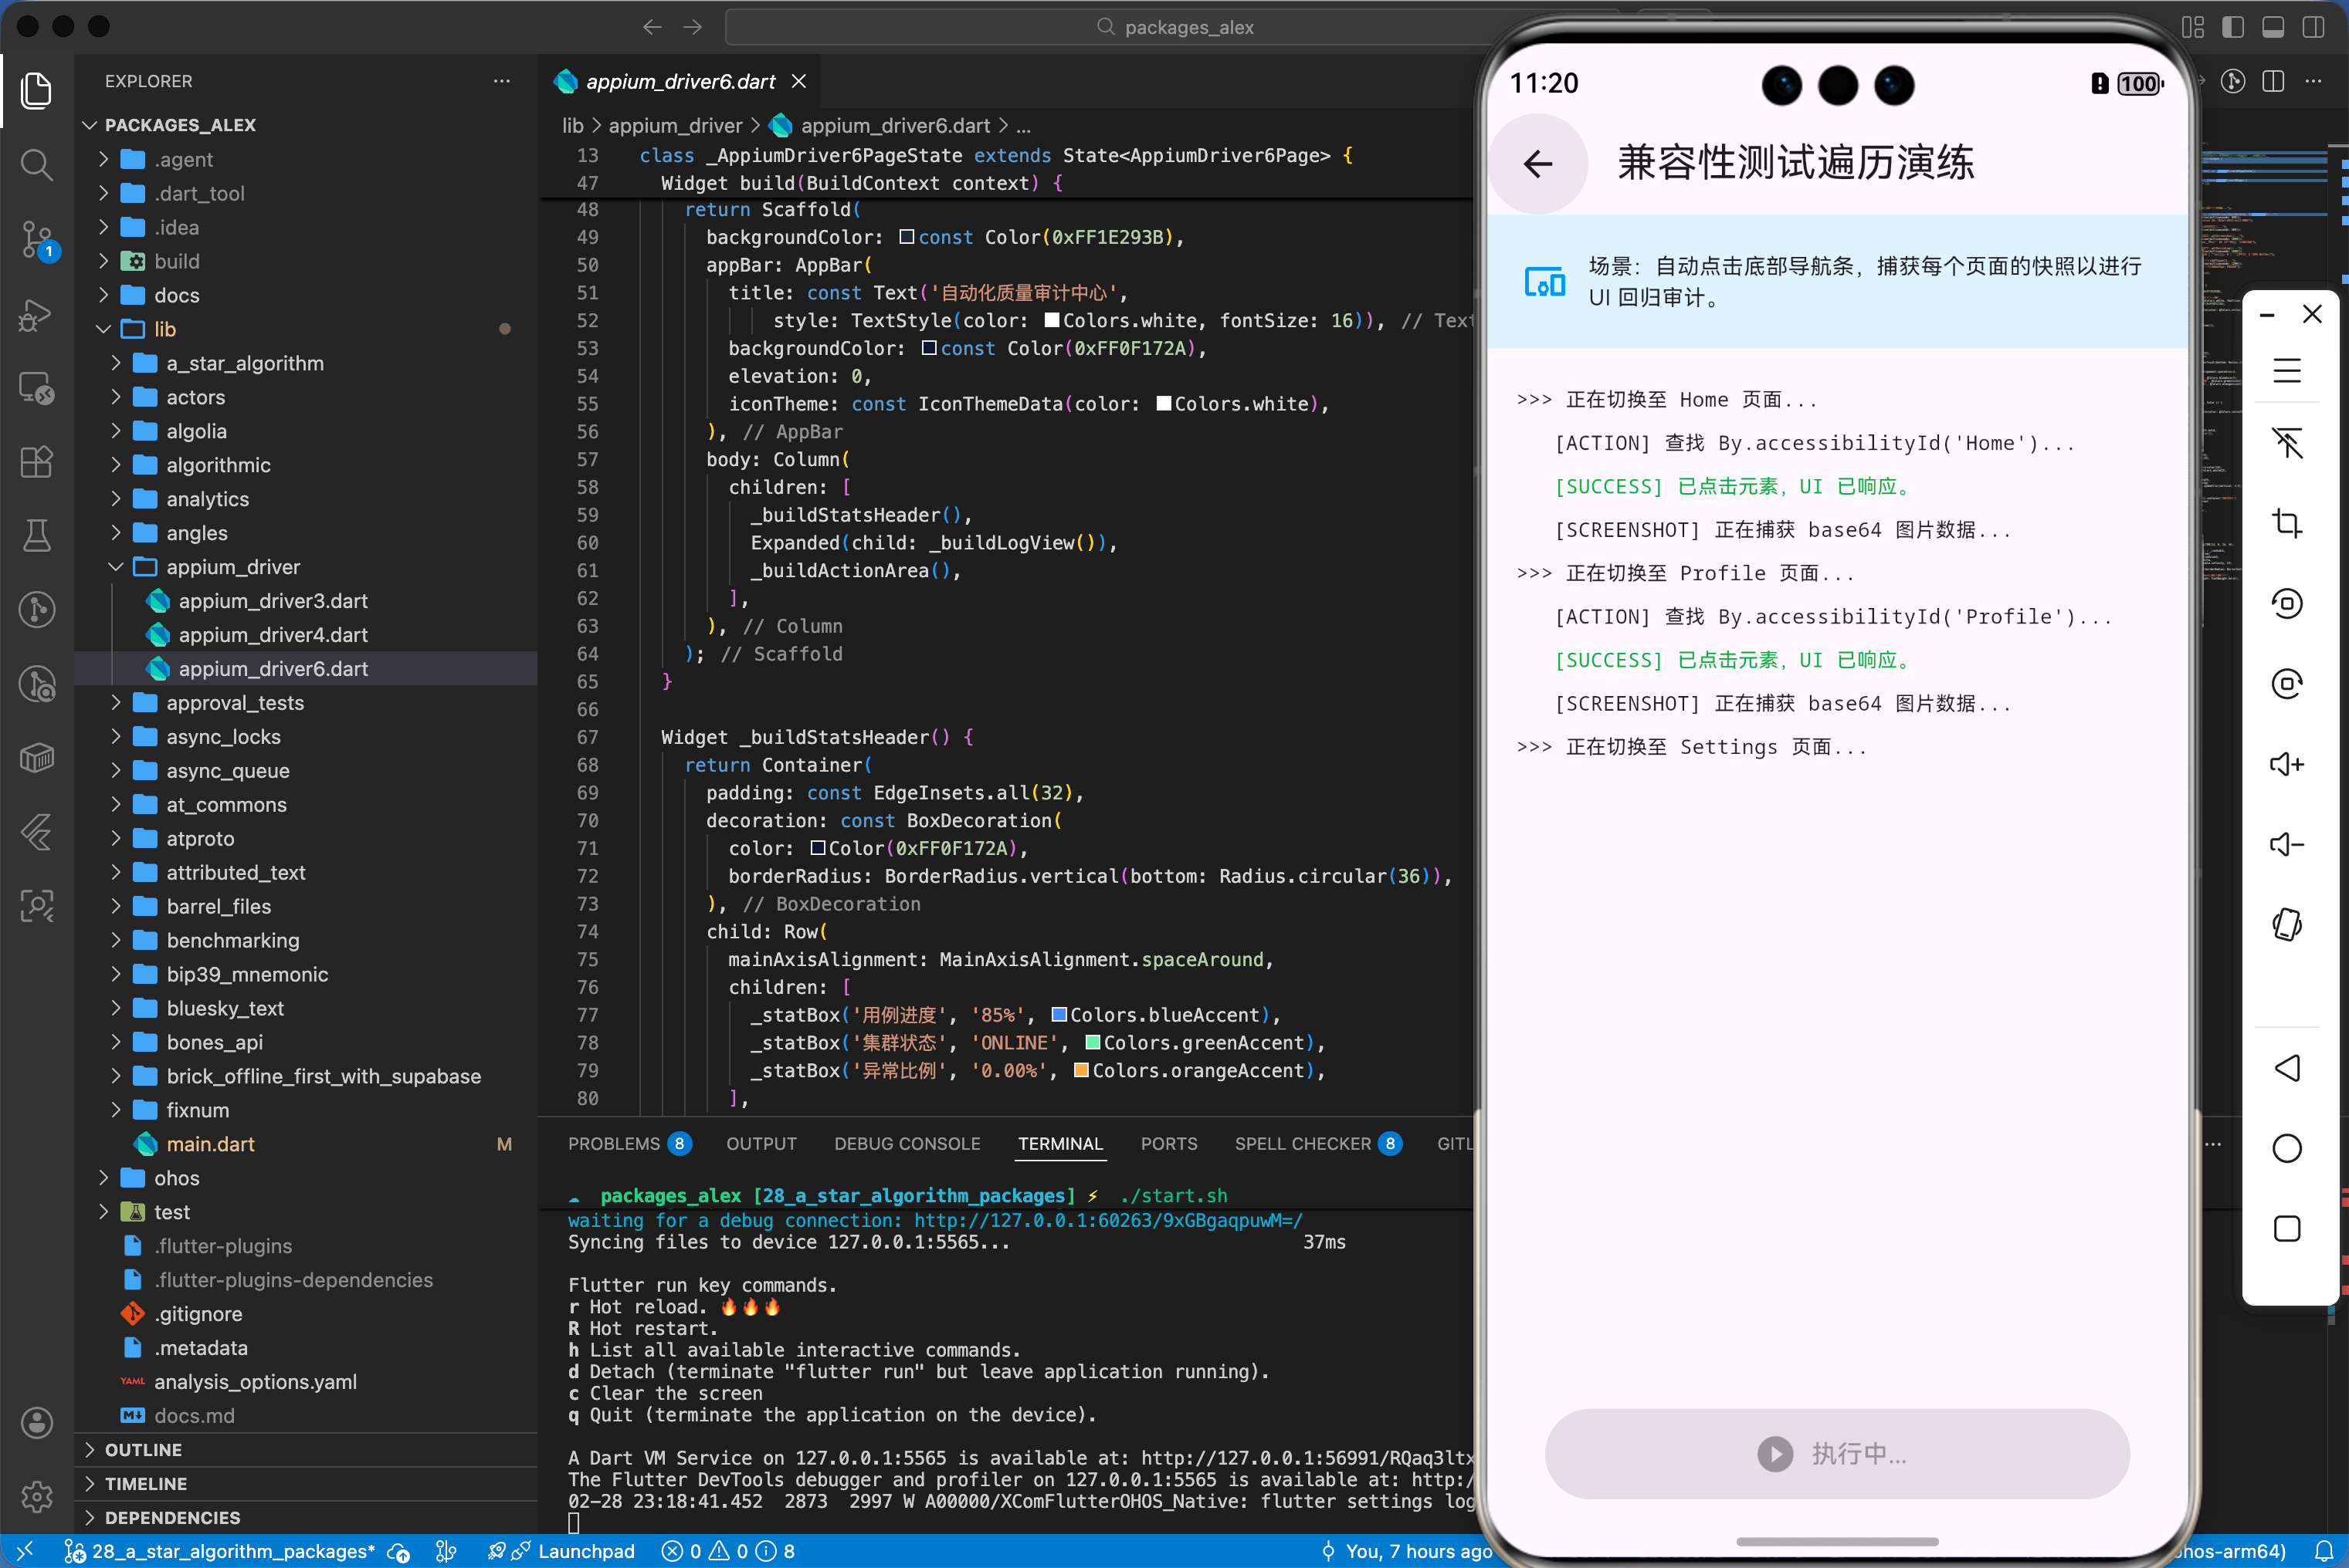This screenshot has width=2349, height=1568.
Task: Shake the virtual device
Action: coord(2288,925)
